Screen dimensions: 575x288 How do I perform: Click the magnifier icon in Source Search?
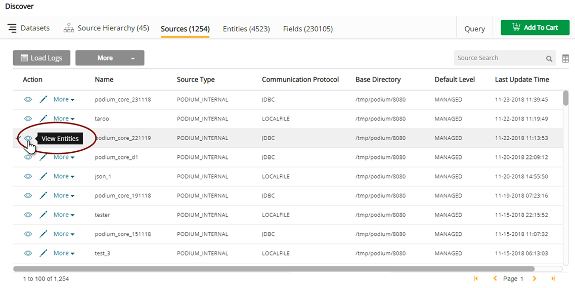[549, 59]
